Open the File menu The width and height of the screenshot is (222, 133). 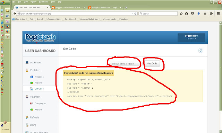14,2
